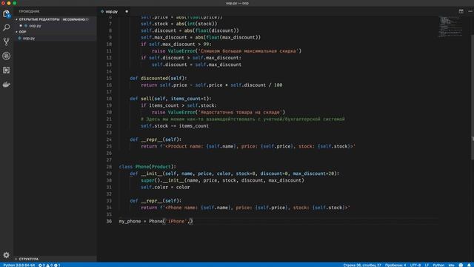Open the Manage gear menu
474x267 pixels.
pyautogui.click(x=7, y=255)
